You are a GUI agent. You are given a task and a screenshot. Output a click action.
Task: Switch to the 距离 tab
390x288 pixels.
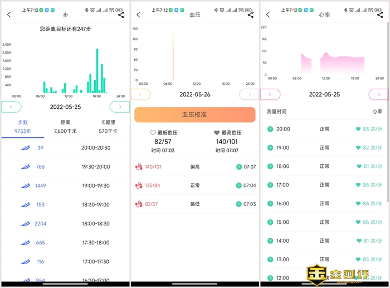[x=65, y=126]
